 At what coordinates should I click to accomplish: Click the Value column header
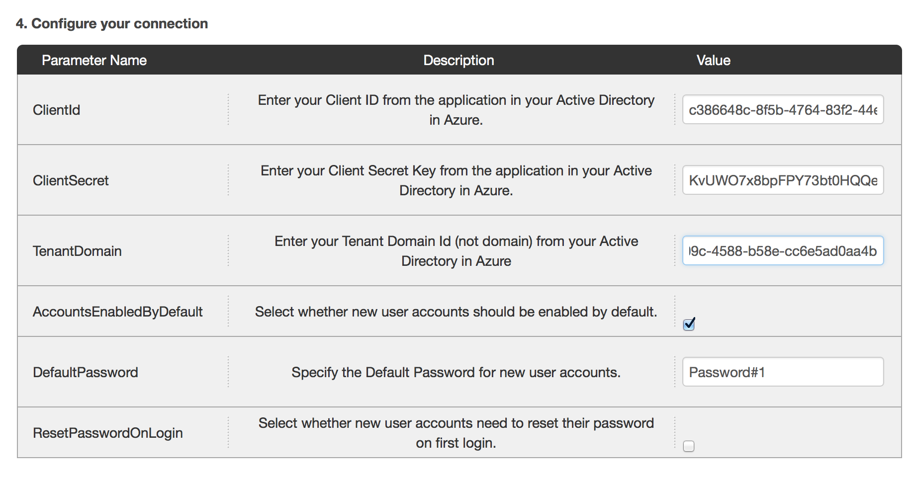[x=713, y=60]
